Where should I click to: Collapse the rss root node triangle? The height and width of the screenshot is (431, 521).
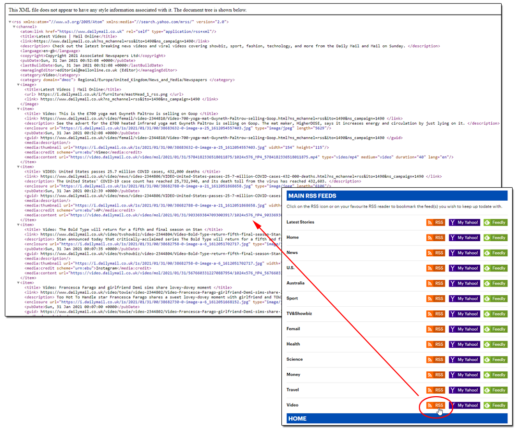(x=10, y=22)
